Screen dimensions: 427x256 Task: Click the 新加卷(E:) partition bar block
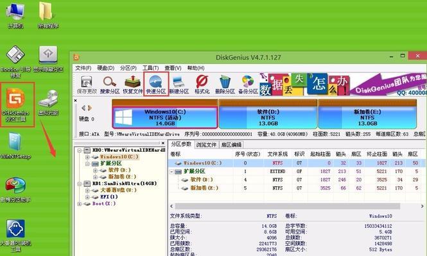pyautogui.click(x=369, y=118)
